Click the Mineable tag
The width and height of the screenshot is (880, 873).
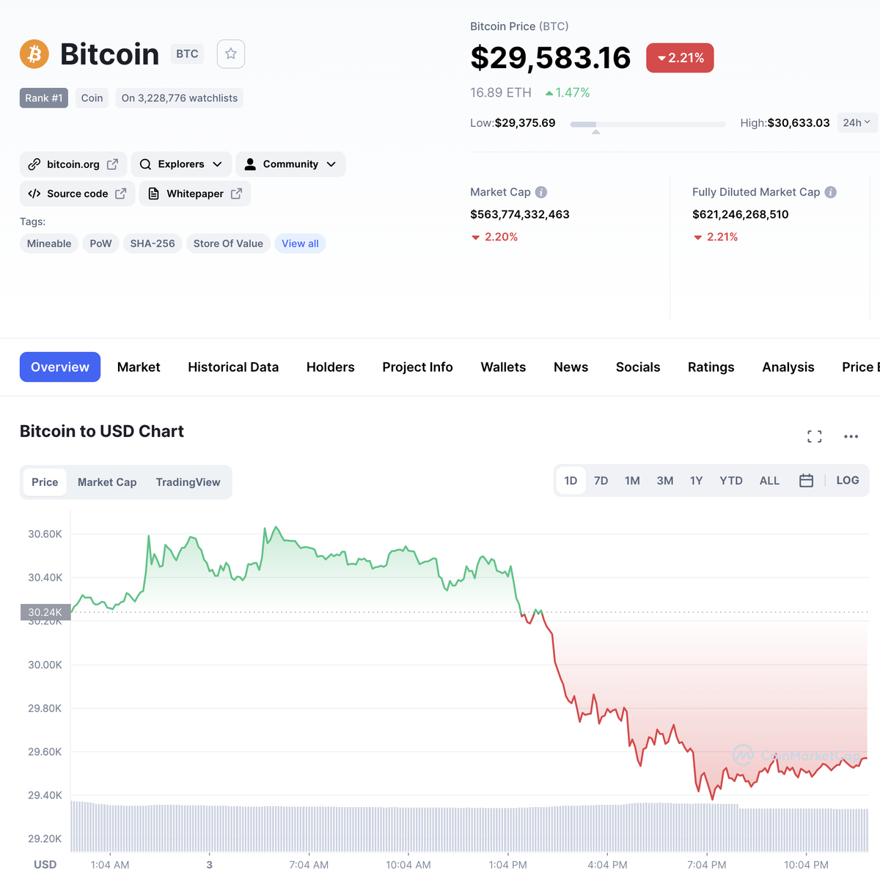click(49, 243)
